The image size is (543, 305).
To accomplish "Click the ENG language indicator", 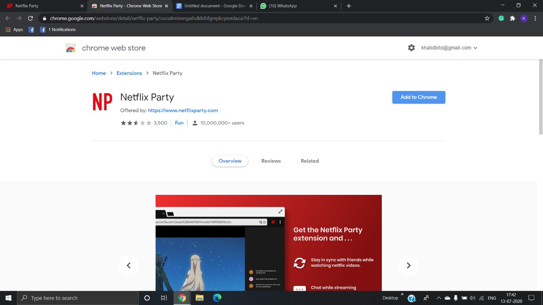I will tap(492, 298).
